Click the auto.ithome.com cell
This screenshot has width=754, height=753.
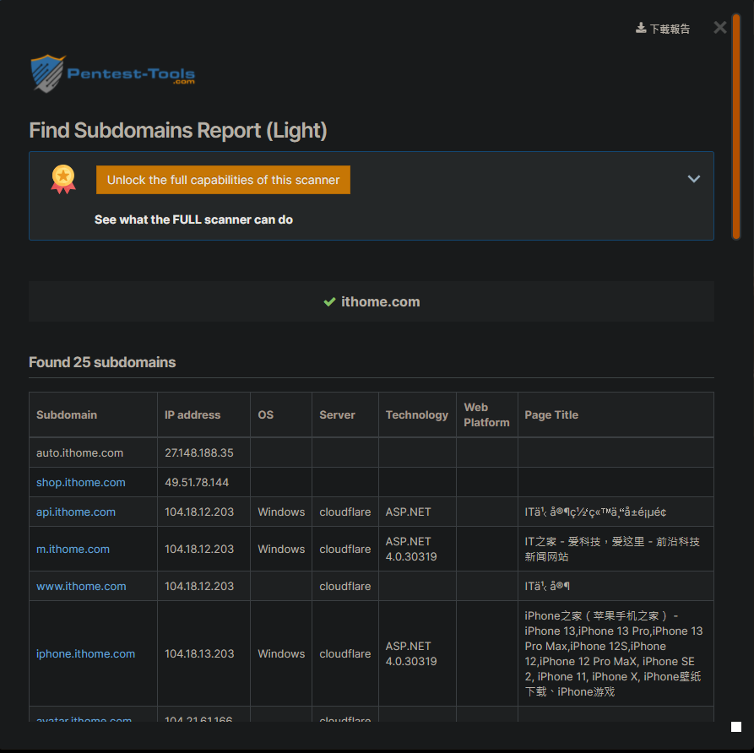pos(93,453)
